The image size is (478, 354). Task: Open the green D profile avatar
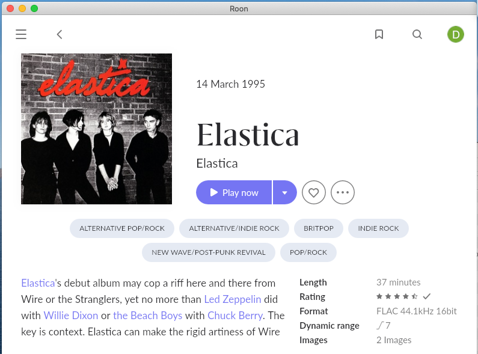point(455,34)
